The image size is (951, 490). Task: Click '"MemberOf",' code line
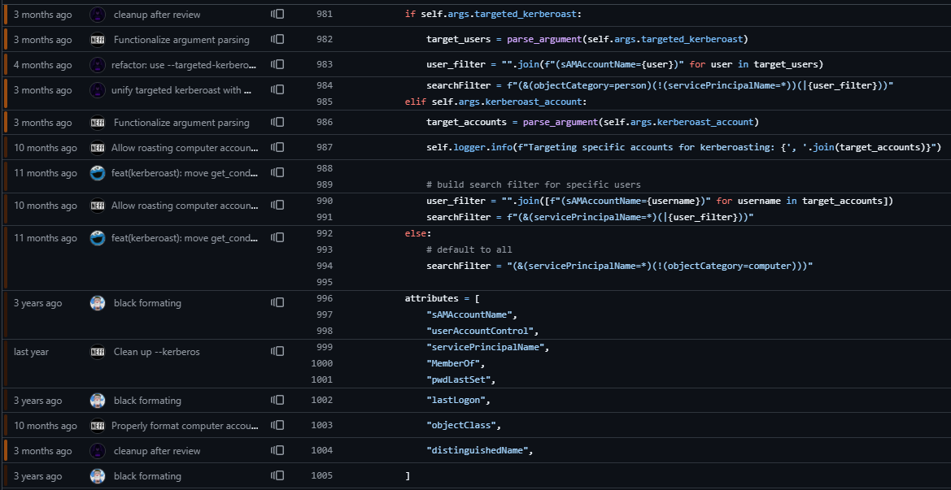[456, 363]
